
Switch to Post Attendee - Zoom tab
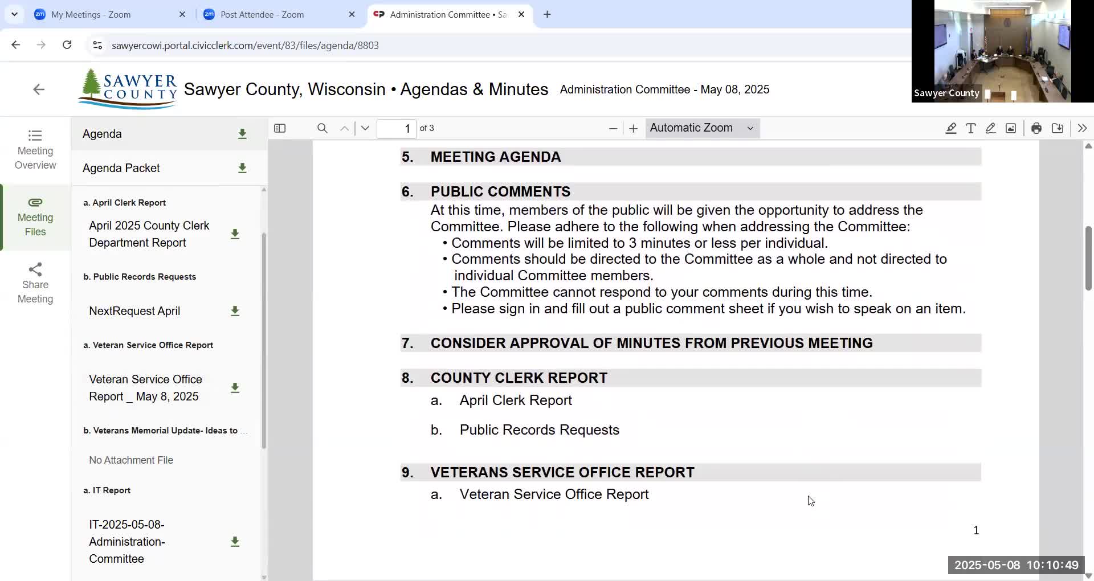(279, 14)
